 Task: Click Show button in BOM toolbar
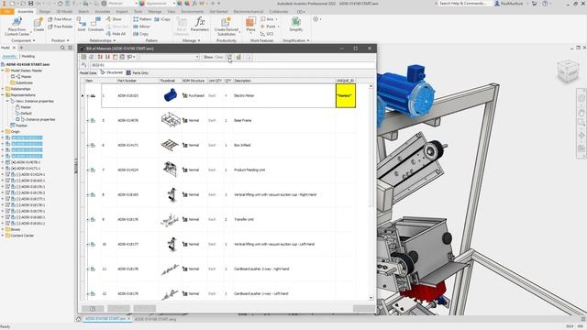[x=208, y=57]
